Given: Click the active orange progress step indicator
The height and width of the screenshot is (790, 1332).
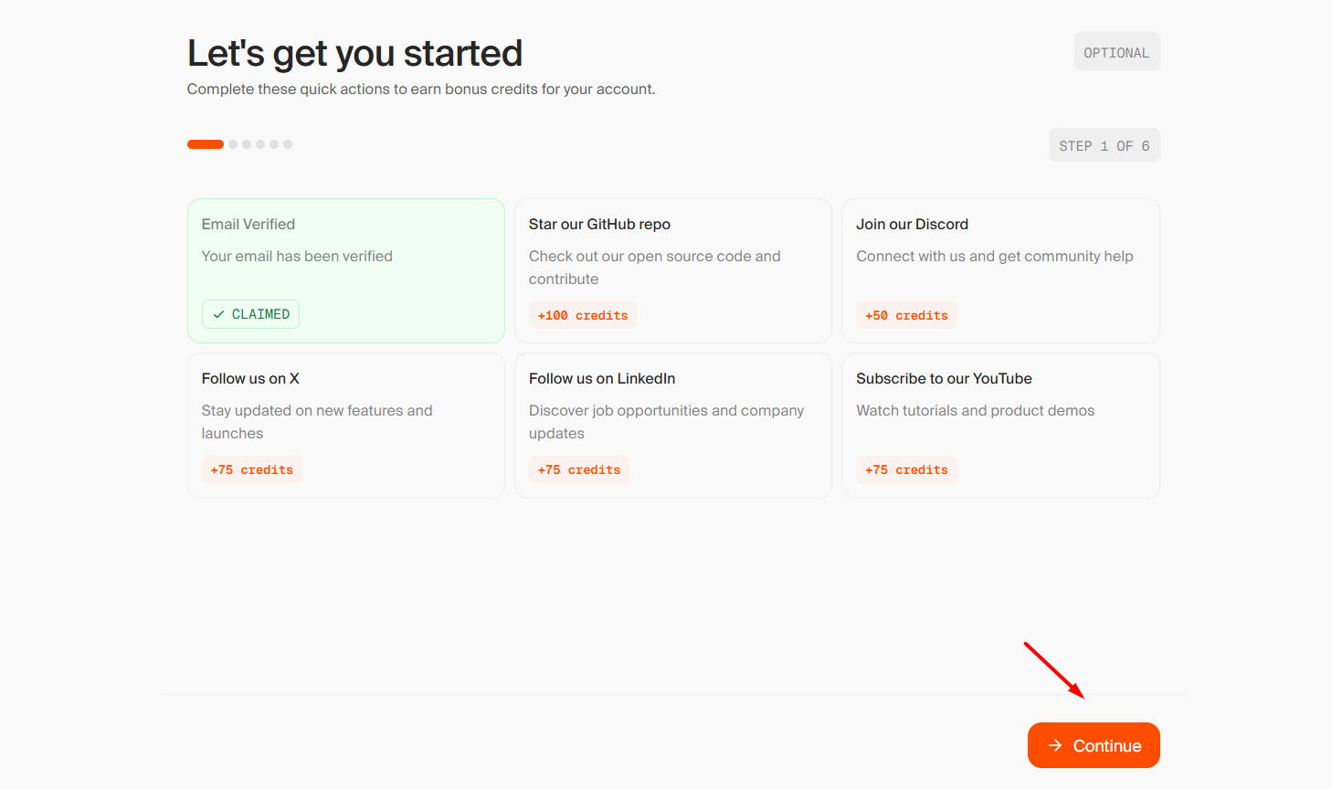Looking at the screenshot, I should [x=206, y=144].
